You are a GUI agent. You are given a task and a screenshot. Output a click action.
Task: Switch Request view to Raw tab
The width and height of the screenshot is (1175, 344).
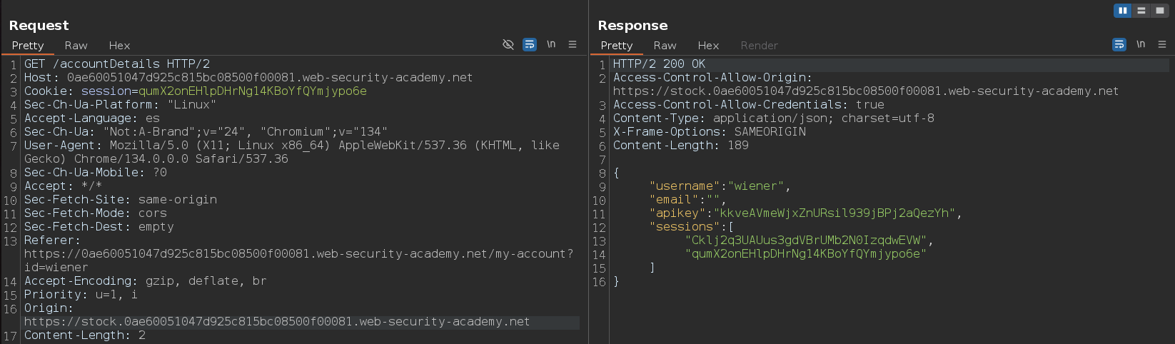coord(76,45)
